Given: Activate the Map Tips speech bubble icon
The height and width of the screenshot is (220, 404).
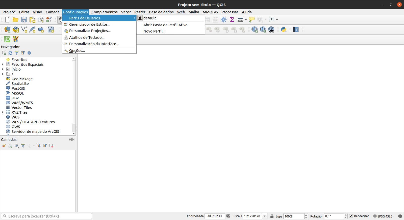Looking at the screenshot, I should point(251,20).
